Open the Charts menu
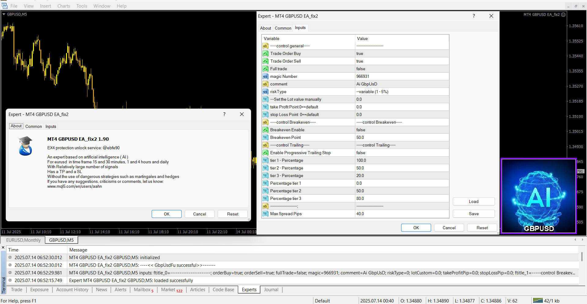This screenshot has width=587, height=304. pos(64,6)
